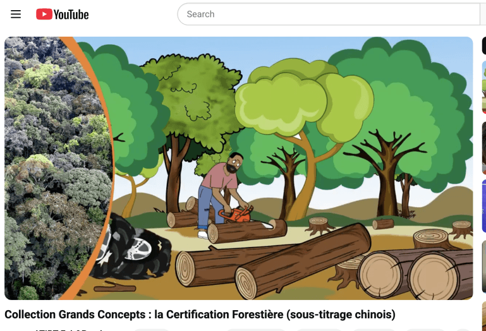Open the hamburger guide menu
This screenshot has height=331, width=486.
pos(16,15)
